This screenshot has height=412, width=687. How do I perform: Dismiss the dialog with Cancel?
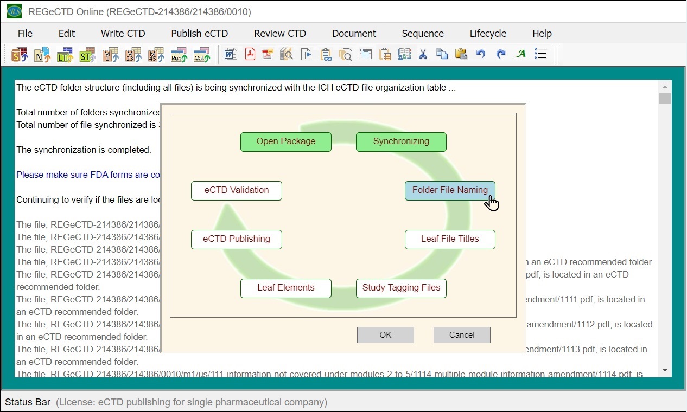pyautogui.click(x=462, y=335)
